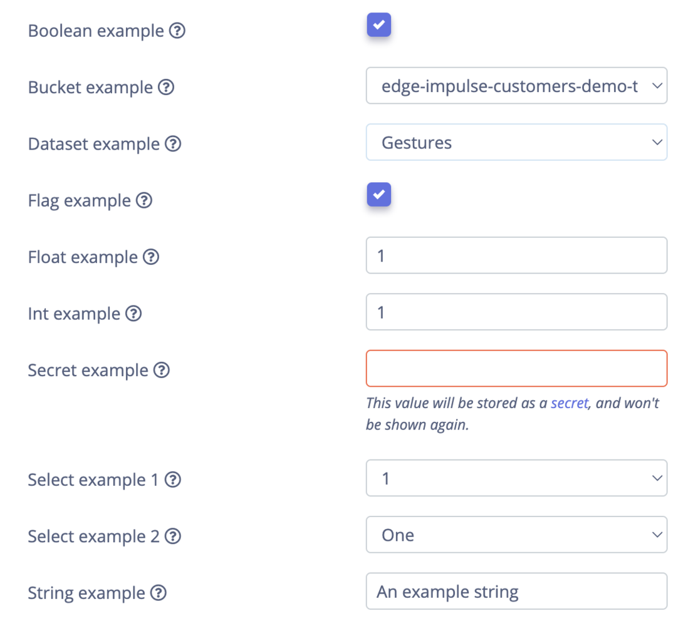Open Secret example help icon
Screen dimensions: 693x626
(162, 371)
